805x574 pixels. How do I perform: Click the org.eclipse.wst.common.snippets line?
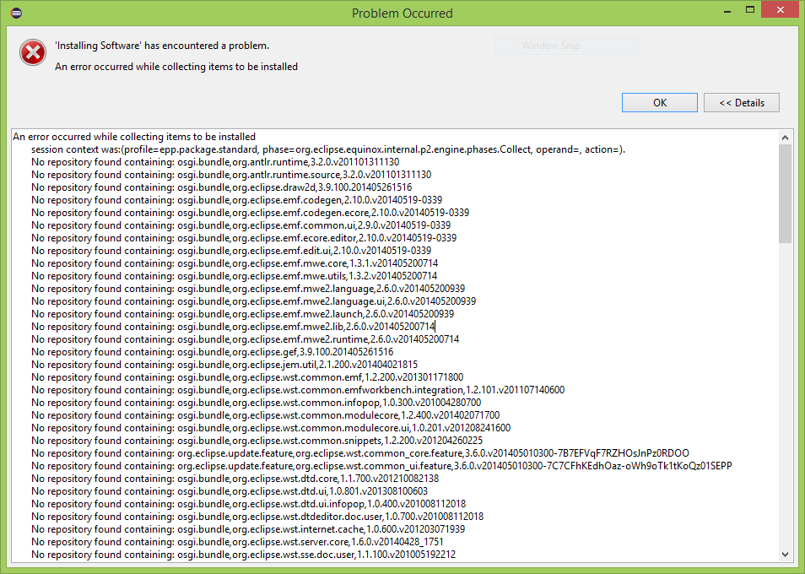pyautogui.click(x=257, y=441)
